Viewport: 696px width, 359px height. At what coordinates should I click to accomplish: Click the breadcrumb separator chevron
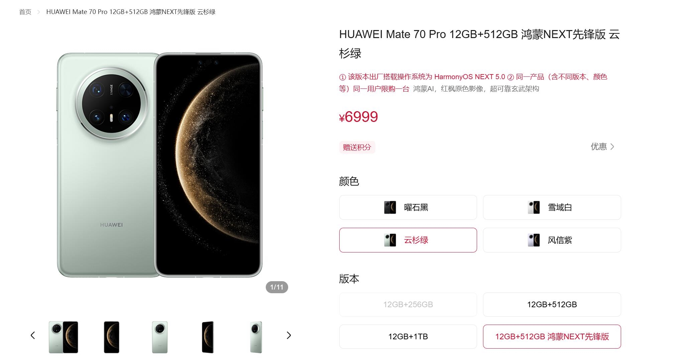pos(39,12)
